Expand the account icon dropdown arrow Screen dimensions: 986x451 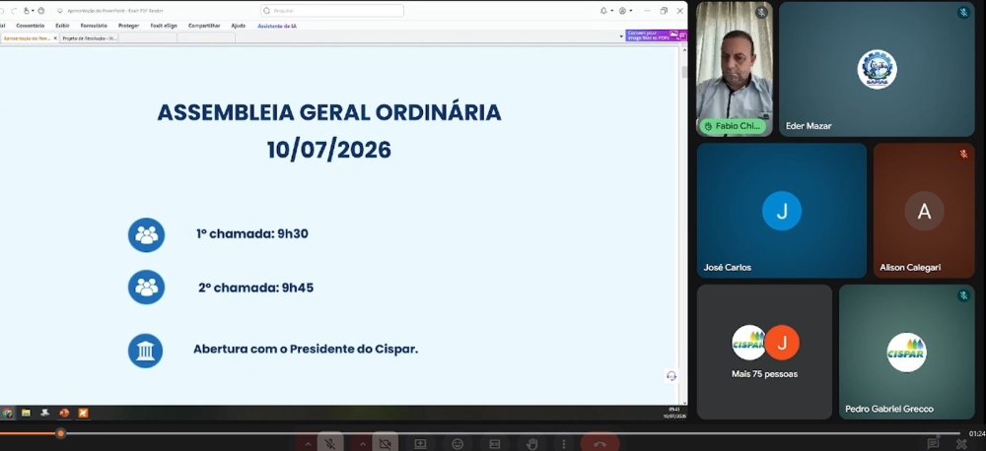tap(631, 11)
